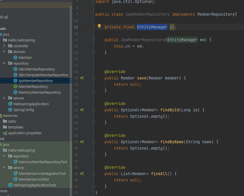
Task: Click the MemberServiceTest test class icon
Action: [x=15, y=179]
